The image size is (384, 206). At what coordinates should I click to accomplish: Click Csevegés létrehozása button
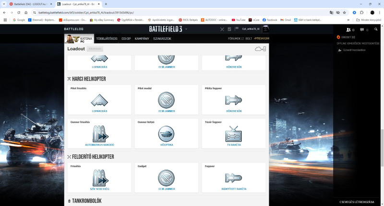[357, 202]
